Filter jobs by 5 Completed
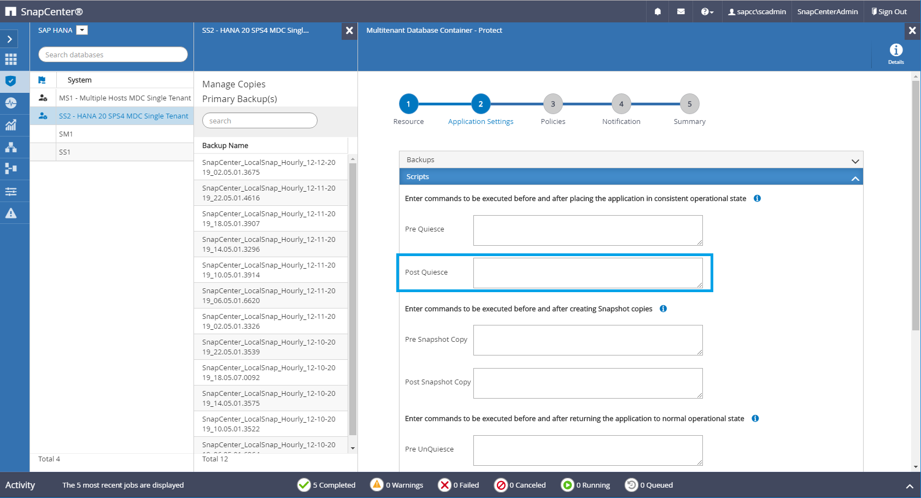This screenshot has width=921, height=498. (x=326, y=485)
